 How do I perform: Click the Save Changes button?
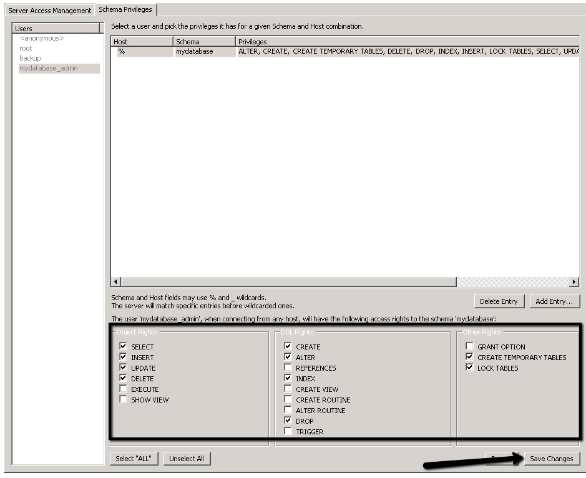(x=551, y=459)
